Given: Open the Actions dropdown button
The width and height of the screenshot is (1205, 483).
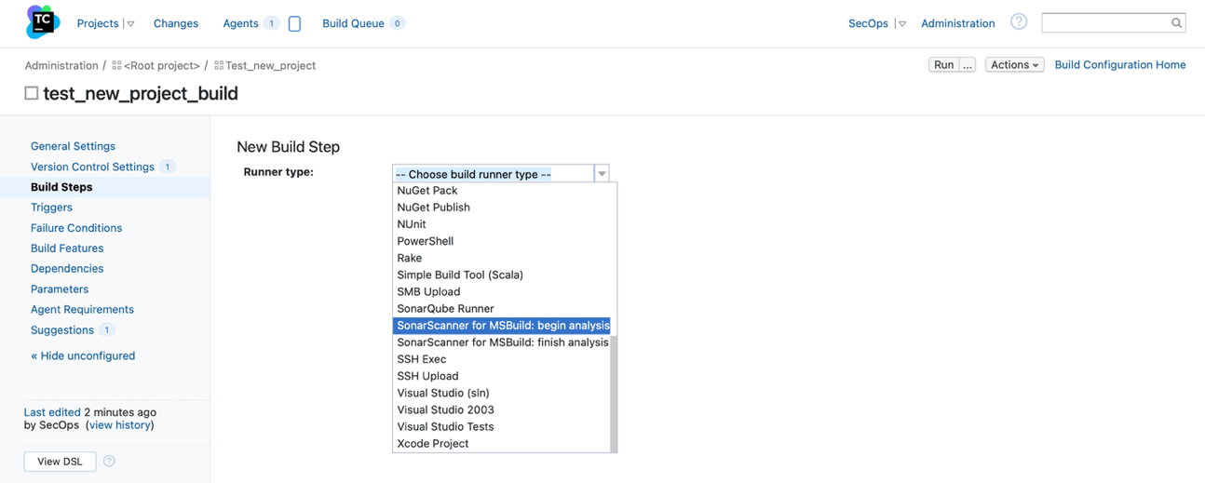Looking at the screenshot, I should [x=1014, y=64].
